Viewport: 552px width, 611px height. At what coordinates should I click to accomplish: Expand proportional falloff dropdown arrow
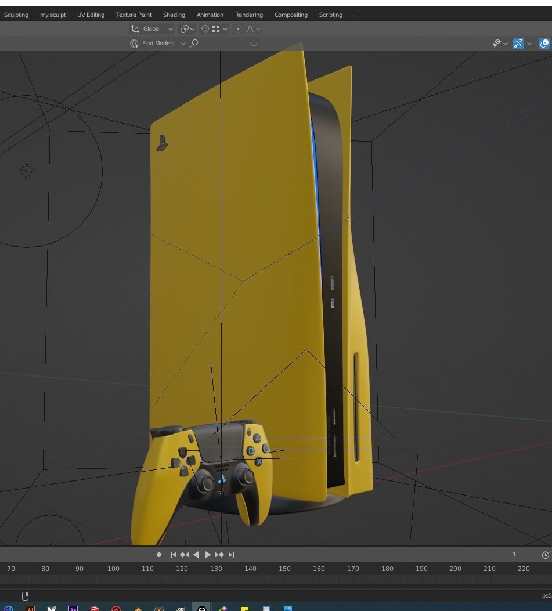258,29
